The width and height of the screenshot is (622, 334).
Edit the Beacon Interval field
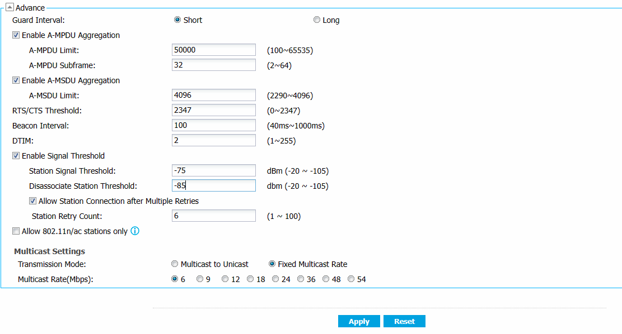214,125
